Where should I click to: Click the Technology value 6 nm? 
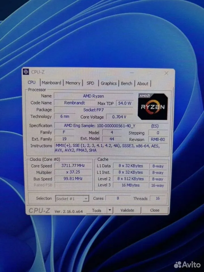(65, 116)
